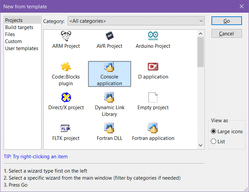249x192 pixels.
Task: Click the Console application icon
Action: pyautogui.click(x=110, y=67)
